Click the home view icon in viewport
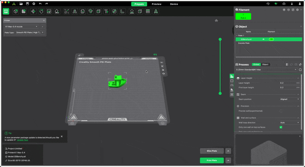 (x=216, y=21)
